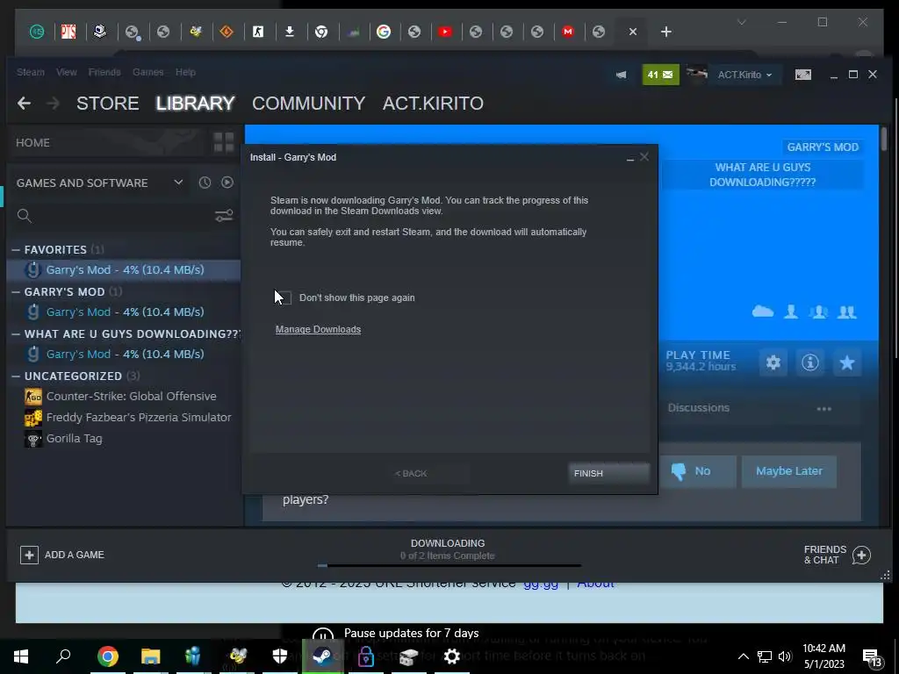Viewport: 899px width, 674px height.
Task: Switch Steam to Big Picture mode
Action: point(802,75)
